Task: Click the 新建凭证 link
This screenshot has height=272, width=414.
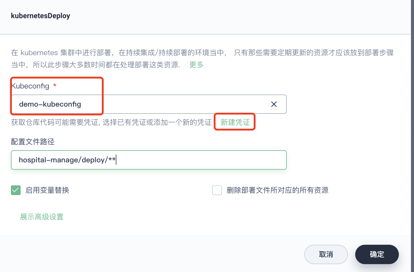Action: pyautogui.click(x=235, y=122)
